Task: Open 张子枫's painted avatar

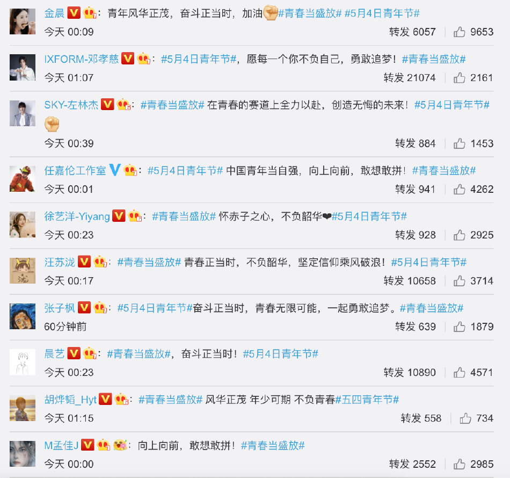Action: (23, 316)
